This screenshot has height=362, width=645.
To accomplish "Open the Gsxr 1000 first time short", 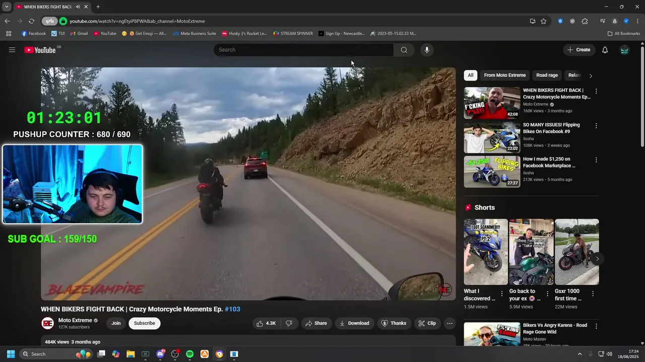I will [577, 252].
